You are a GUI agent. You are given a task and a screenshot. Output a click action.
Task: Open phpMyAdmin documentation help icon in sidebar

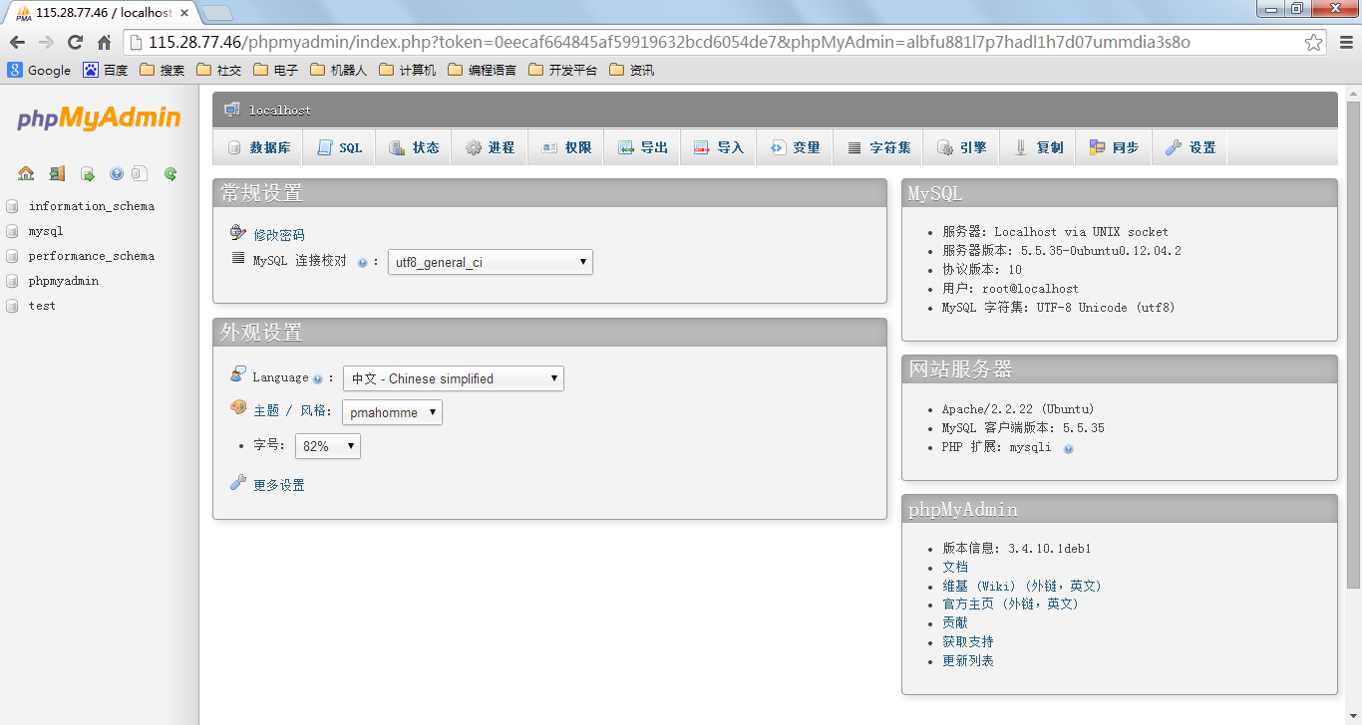117,173
